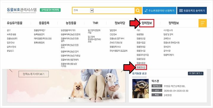Select 시스템 소개 submenu item
This screenshot has width=213, height=108.
click(x=168, y=30)
